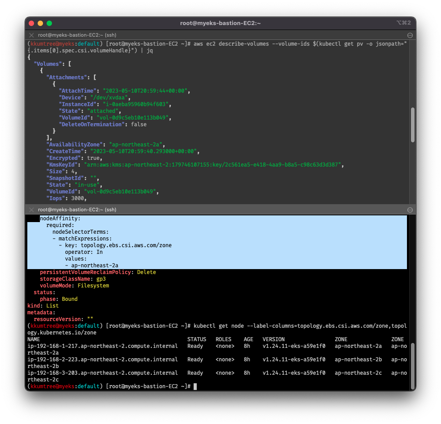This screenshot has width=441, height=424.
Task: Close the top ssh pane
Action: pos(31,35)
